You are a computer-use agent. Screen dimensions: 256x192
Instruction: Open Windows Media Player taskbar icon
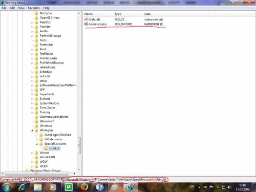coord(53,187)
